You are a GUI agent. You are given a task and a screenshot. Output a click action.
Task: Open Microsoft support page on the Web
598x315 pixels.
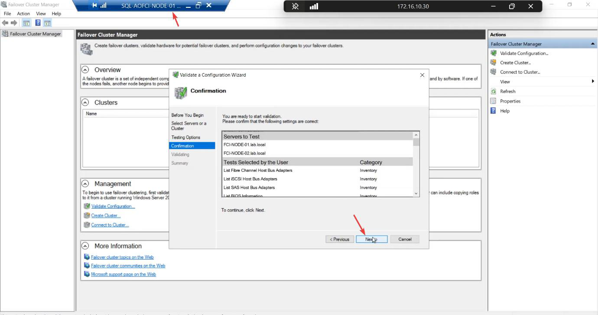tap(123, 274)
